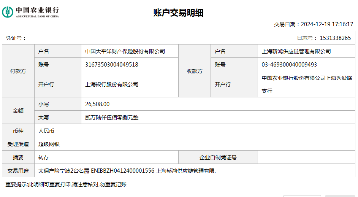Click the gray button at bottom right corner
This screenshot has height=197, width=358.
(340, 196)
